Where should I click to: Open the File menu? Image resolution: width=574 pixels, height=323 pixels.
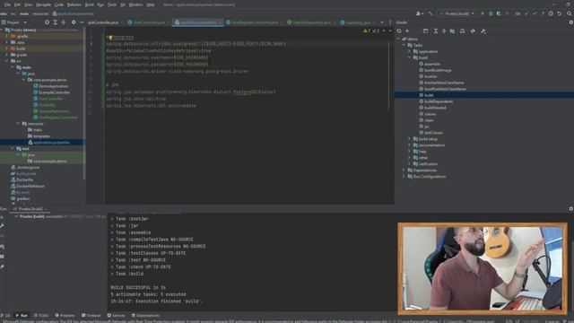click(7, 4)
